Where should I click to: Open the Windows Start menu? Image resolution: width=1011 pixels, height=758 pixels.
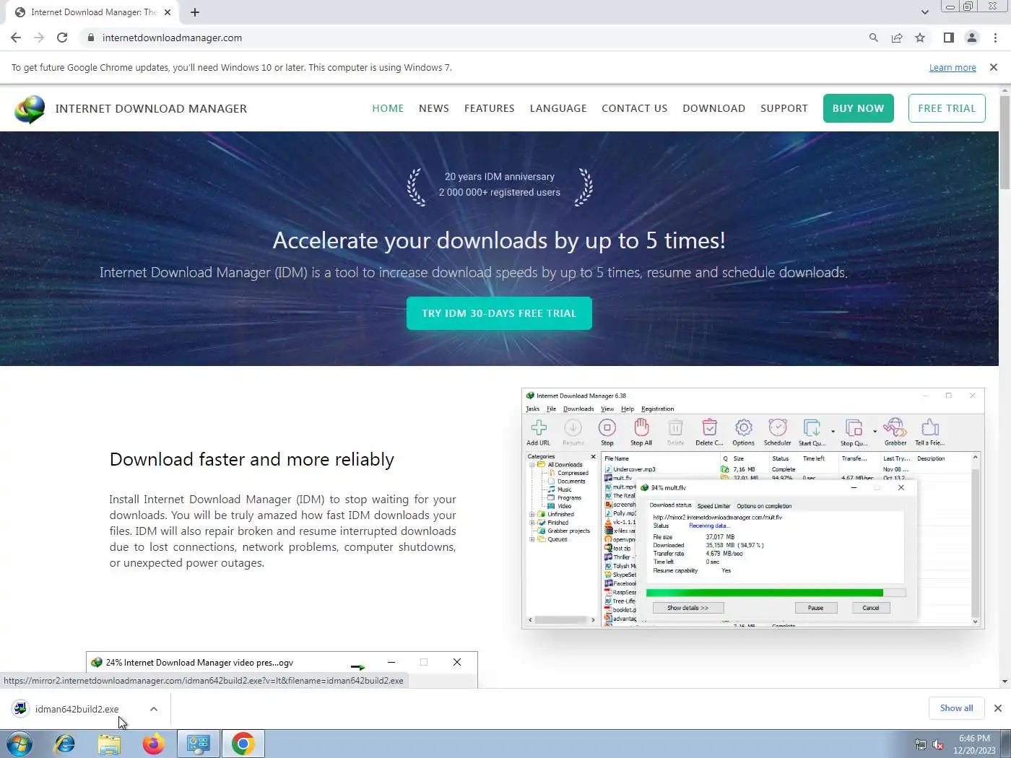[x=19, y=744]
